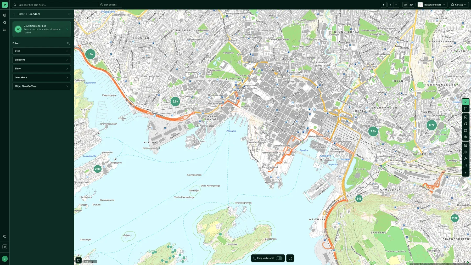Image resolution: width=471 pixels, height=265 pixels.
Task: Click the camera screenshot icon
Action: tap(466, 130)
